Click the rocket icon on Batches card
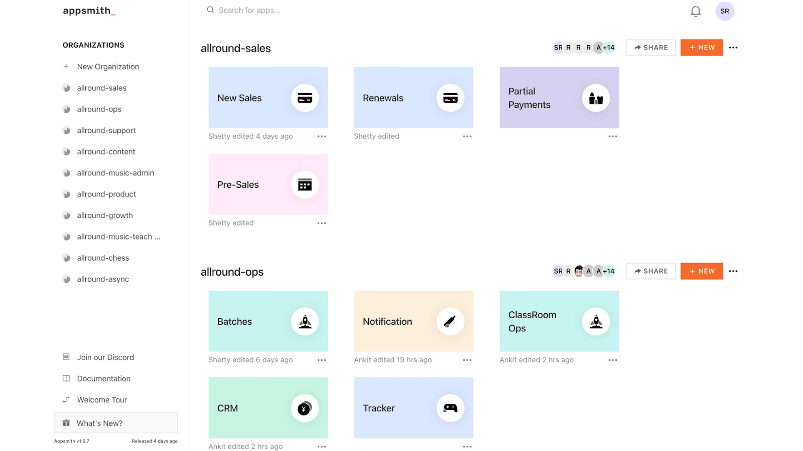This screenshot has width=803, height=451. click(x=305, y=321)
